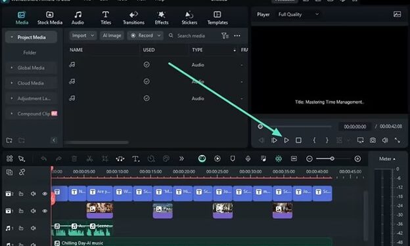Click the previous frame button
Screen dimensions: 410x246
click(x=262, y=140)
